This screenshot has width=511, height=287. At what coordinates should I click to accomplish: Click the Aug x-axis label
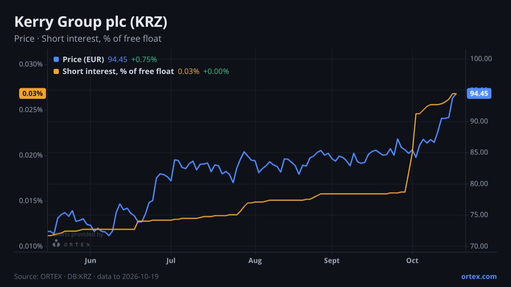pos(255,261)
